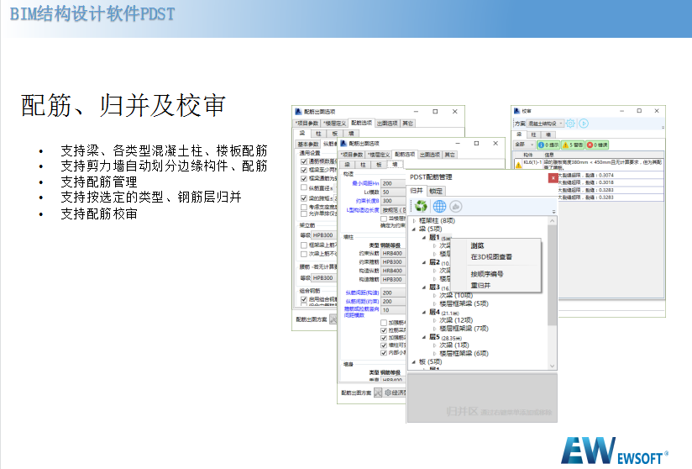Select tree row 楼层框架梁 (7项)

pyautogui.click(x=464, y=328)
